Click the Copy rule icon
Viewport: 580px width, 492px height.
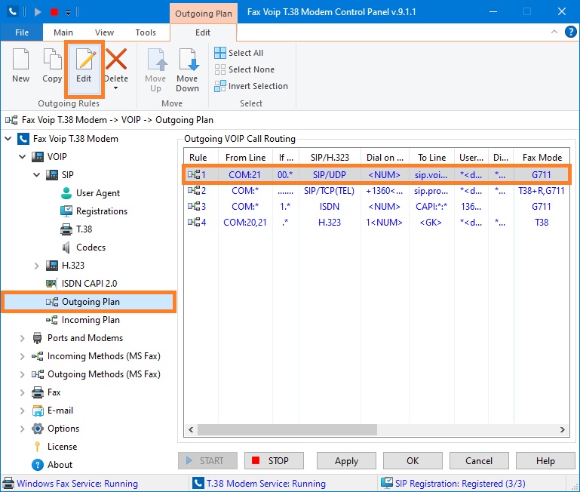pos(52,59)
